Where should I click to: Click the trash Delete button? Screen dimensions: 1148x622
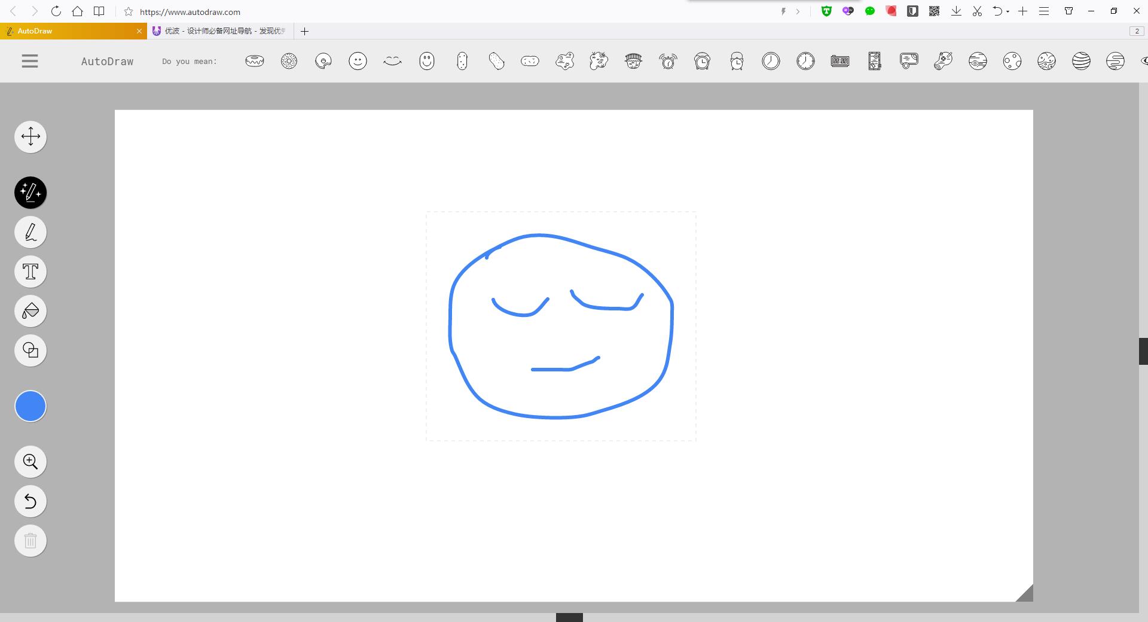[x=30, y=541]
